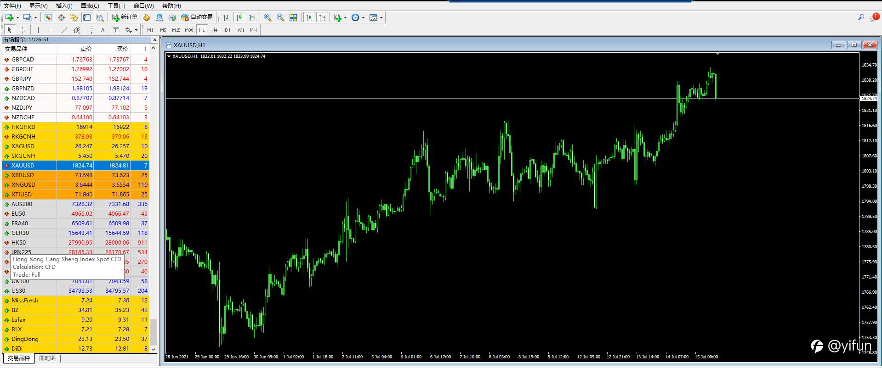Zoom in on the chart
The height and width of the screenshot is (368, 882).
tap(267, 17)
